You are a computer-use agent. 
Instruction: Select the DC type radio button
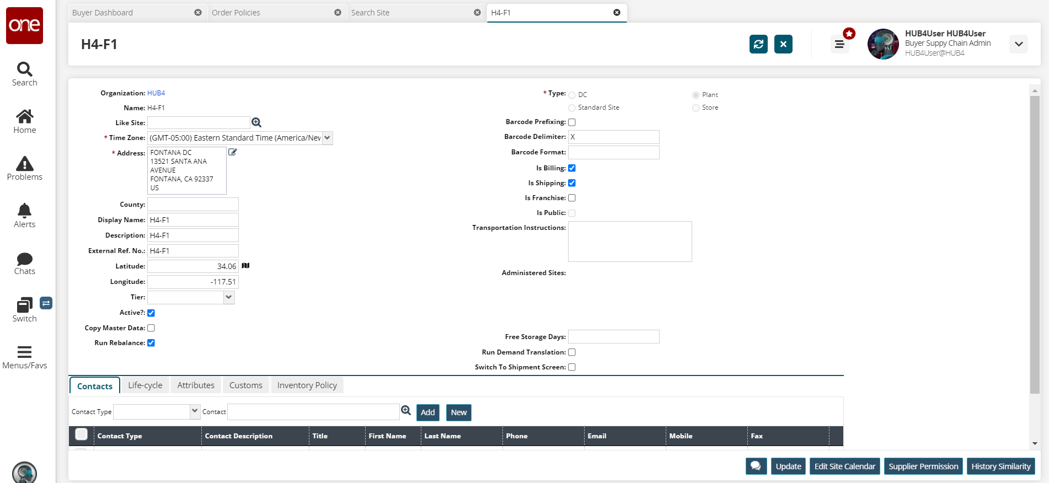tap(572, 95)
